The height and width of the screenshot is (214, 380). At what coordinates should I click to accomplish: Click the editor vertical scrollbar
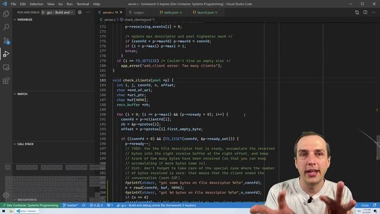378,147
